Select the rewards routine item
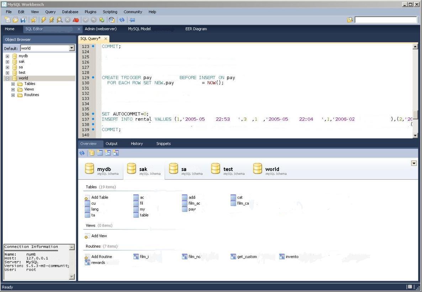Image resolution: width=422 pixels, height=292 pixels. coord(95,263)
